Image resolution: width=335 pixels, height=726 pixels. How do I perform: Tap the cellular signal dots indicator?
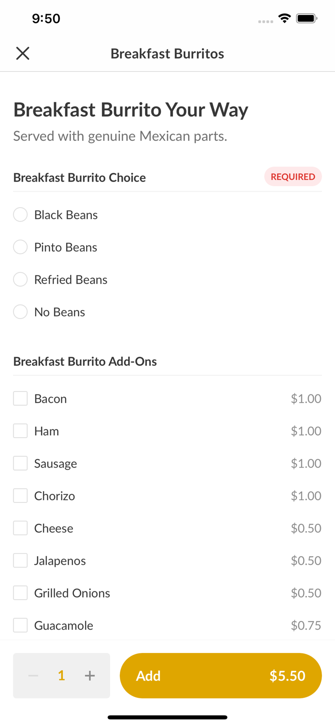[x=265, y=21]
